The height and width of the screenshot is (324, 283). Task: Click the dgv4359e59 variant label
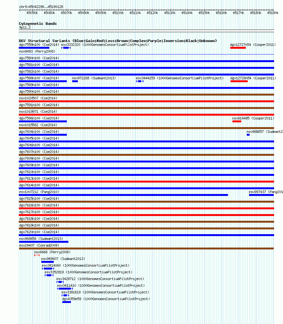click(106, 299)
